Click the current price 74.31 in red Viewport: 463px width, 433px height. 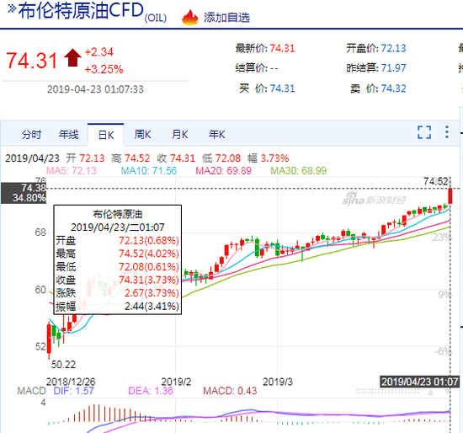pos(32,61)
